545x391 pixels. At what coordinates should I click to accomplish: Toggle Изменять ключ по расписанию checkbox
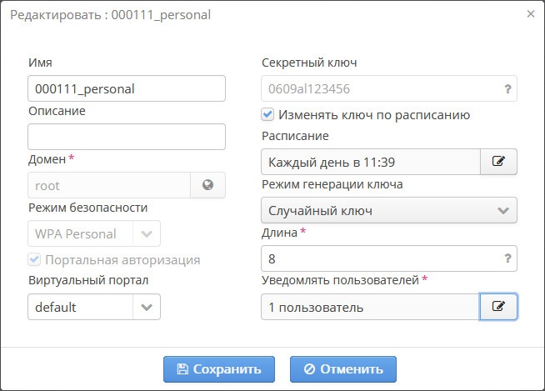click(x=268, y=115)
